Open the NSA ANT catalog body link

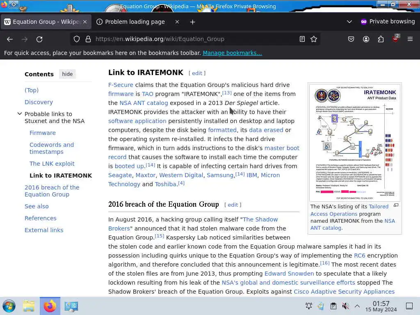coord(144,103)
